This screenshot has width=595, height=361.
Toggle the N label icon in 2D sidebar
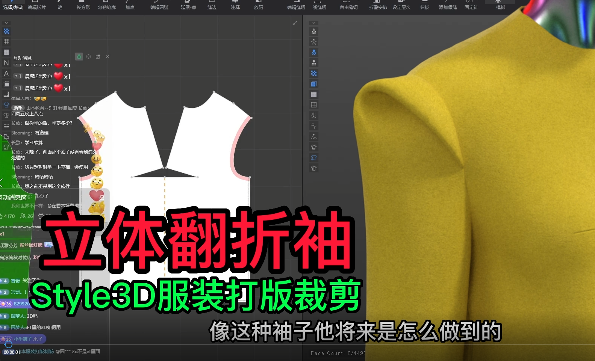(6, 63)
